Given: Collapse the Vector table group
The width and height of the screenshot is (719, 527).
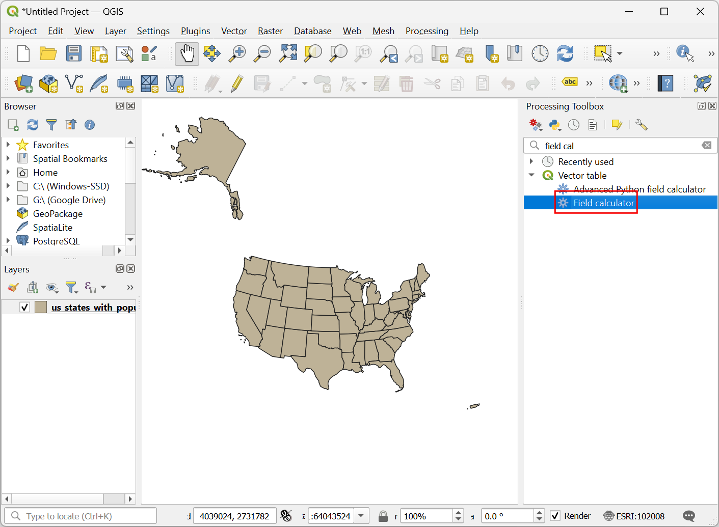Looking at the screenshot, I should pos(531,175).
